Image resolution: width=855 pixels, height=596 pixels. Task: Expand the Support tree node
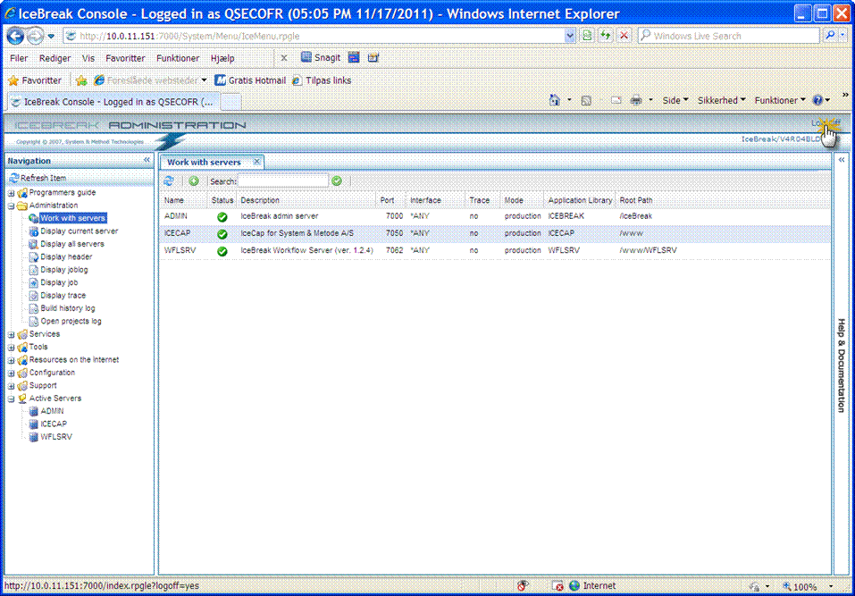pos(11,386)
